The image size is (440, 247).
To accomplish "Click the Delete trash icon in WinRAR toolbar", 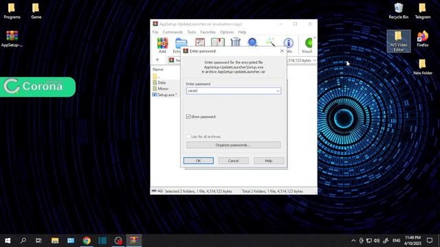I will [x=235, y=43].
